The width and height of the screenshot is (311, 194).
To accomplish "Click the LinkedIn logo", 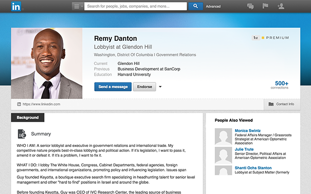I will [x=16, y=6].
